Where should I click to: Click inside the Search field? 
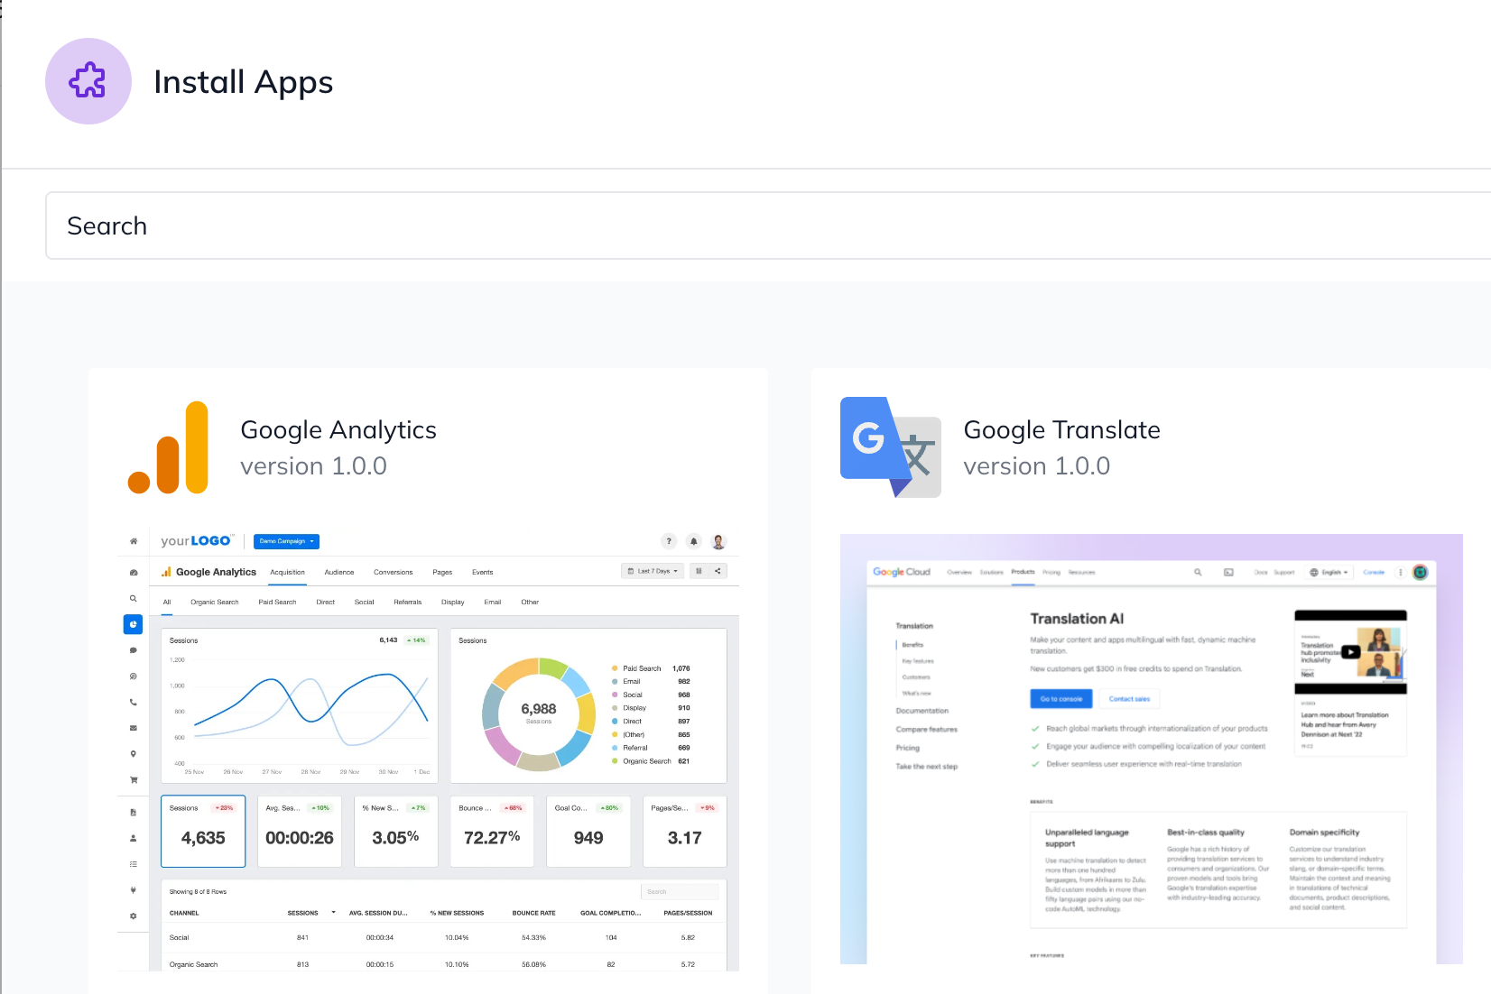coord(361,225)
